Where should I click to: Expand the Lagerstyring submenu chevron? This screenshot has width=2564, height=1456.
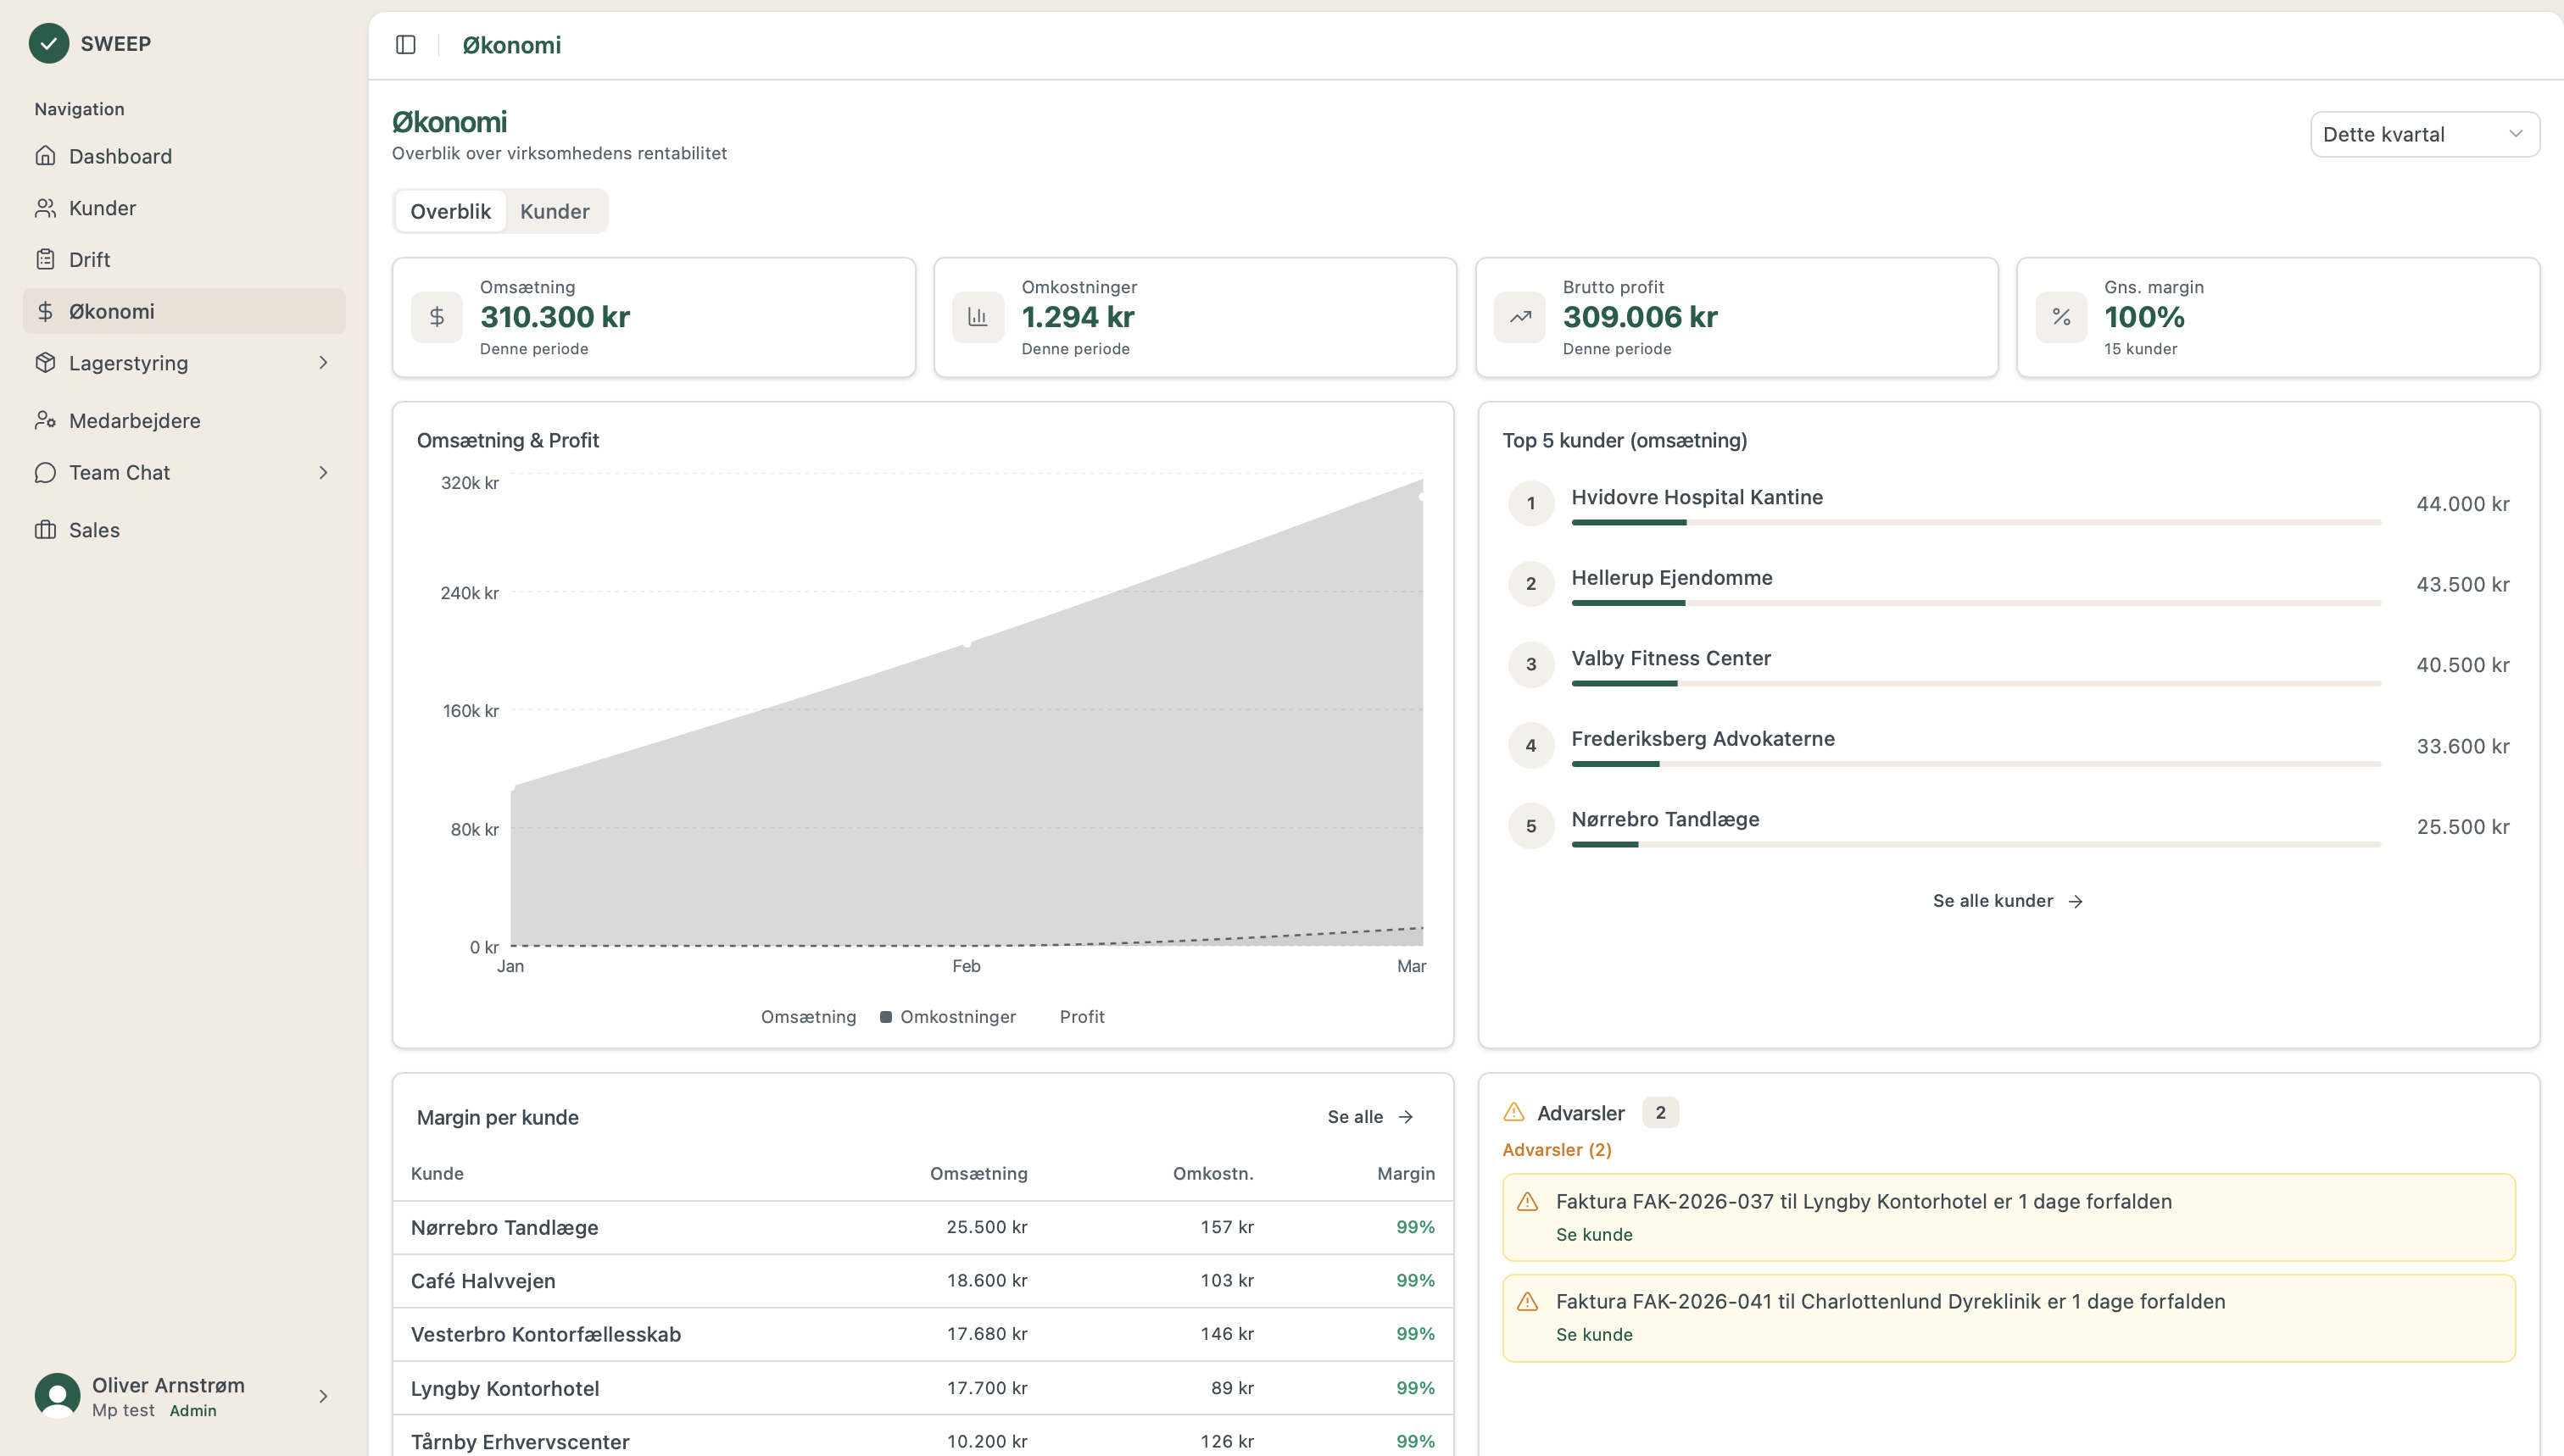323,363
